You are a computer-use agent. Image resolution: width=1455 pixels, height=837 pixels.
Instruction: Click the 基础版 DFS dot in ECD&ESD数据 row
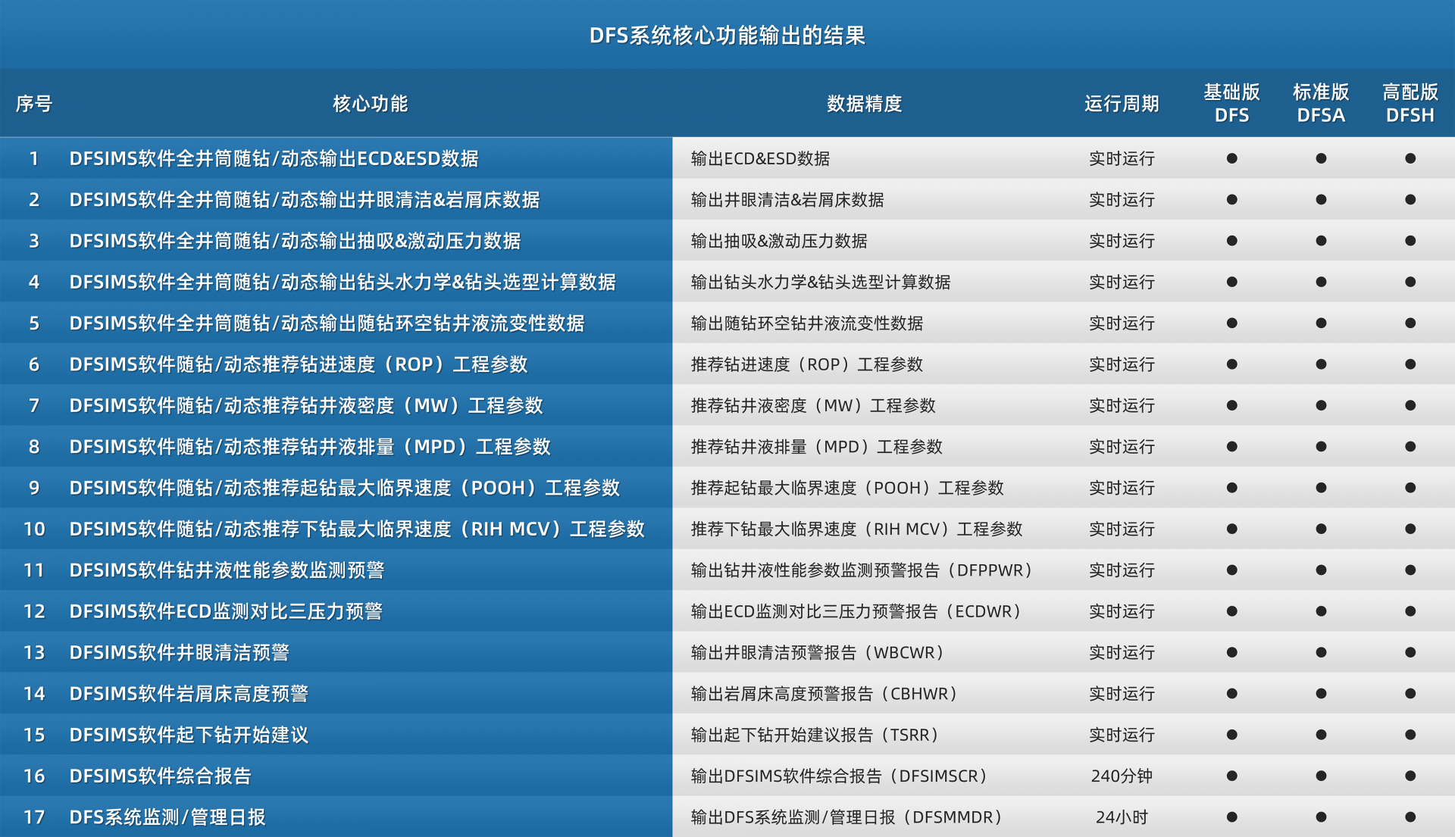pyautogui.click(x=1231, y=158)
